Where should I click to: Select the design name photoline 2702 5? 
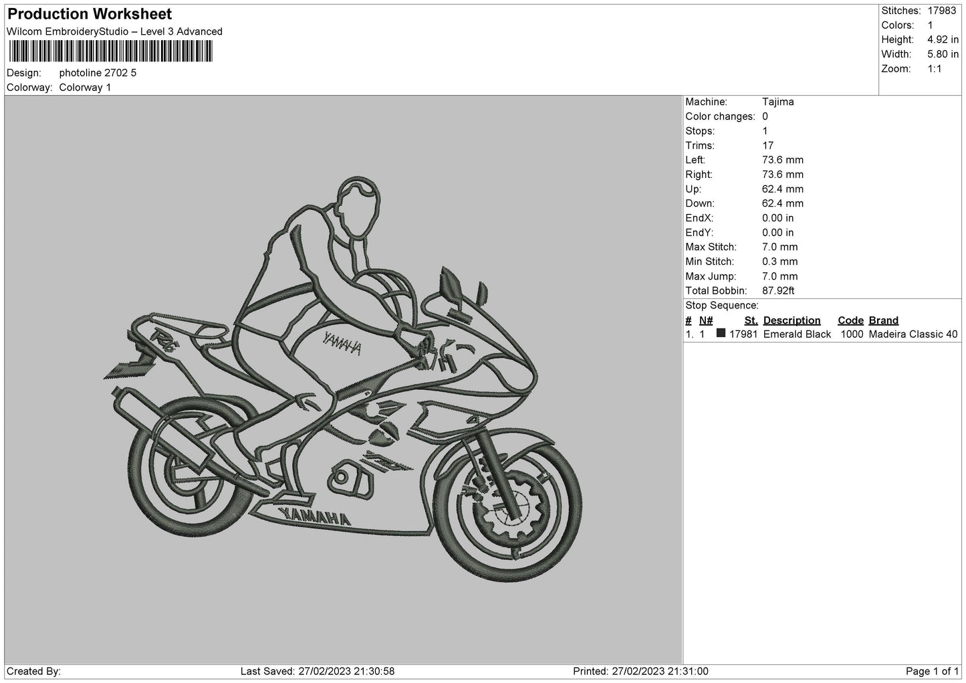coord(98,73)
